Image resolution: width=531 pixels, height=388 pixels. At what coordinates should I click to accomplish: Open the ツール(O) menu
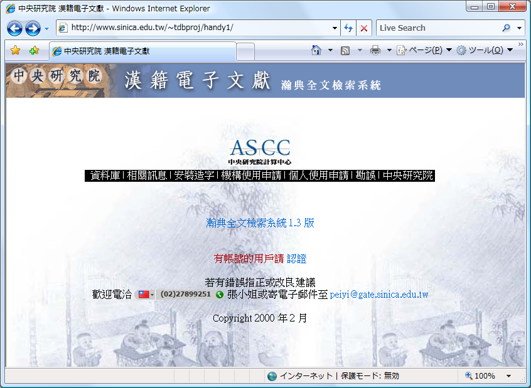pos(485,50)
